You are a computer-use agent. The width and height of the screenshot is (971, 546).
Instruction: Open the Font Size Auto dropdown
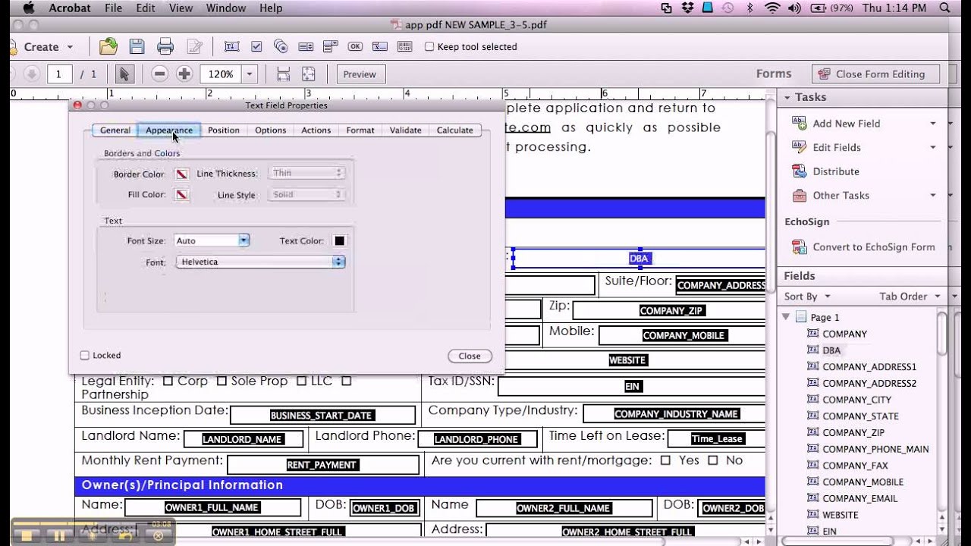pos(244,240)
